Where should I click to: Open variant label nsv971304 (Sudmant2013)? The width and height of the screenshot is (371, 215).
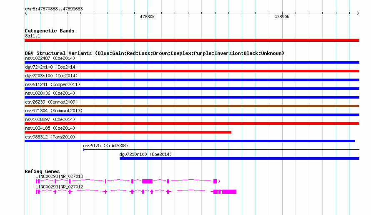coord(54,111)
